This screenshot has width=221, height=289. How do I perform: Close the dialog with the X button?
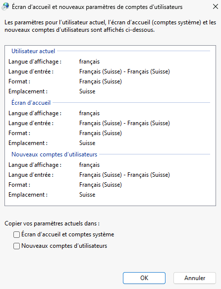(215, 6)
